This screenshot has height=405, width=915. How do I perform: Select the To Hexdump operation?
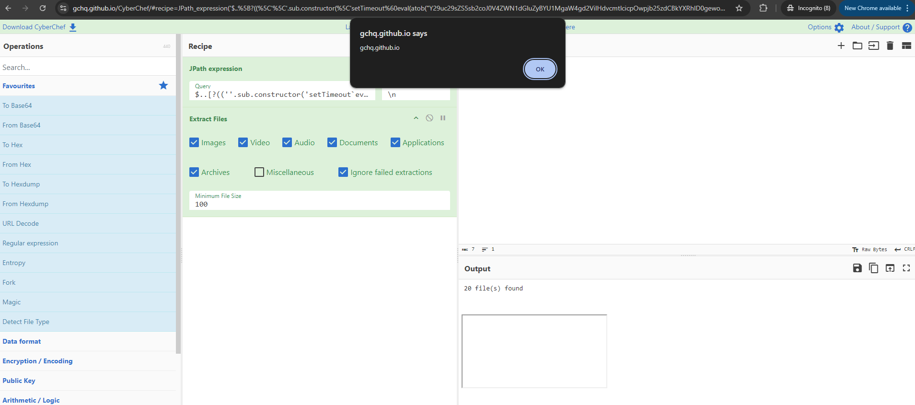tap(88, 184)
